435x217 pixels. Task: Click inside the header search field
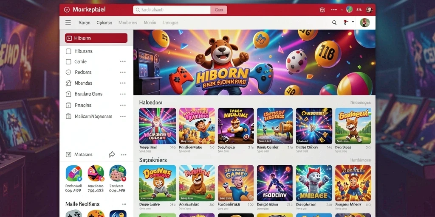[172, 10]
